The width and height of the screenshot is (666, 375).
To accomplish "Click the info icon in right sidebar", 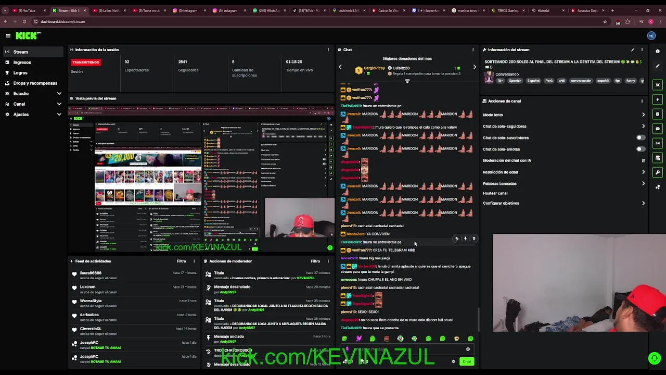I will point(658,51).
